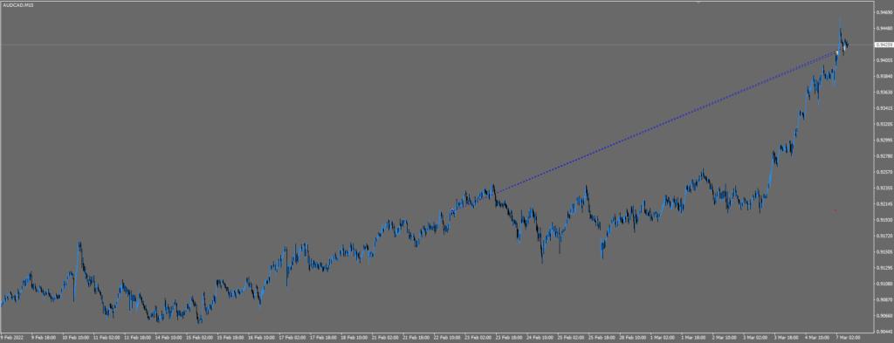Click the 0.93840 price level label
This screenshot has width=894, height=343.
[885, 76]
